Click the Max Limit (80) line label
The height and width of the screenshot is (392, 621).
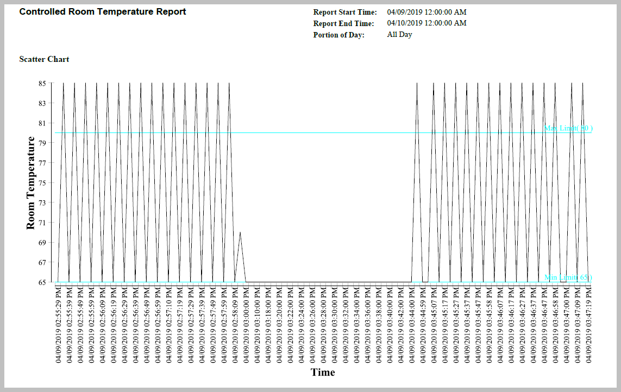tap(568, 129)
